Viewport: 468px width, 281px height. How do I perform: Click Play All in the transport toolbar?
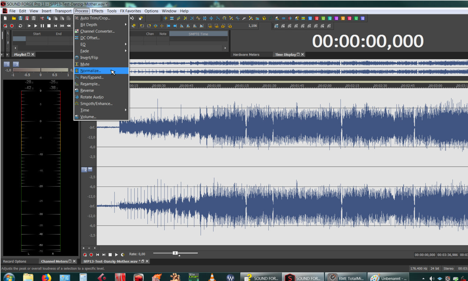coord(29,26)
